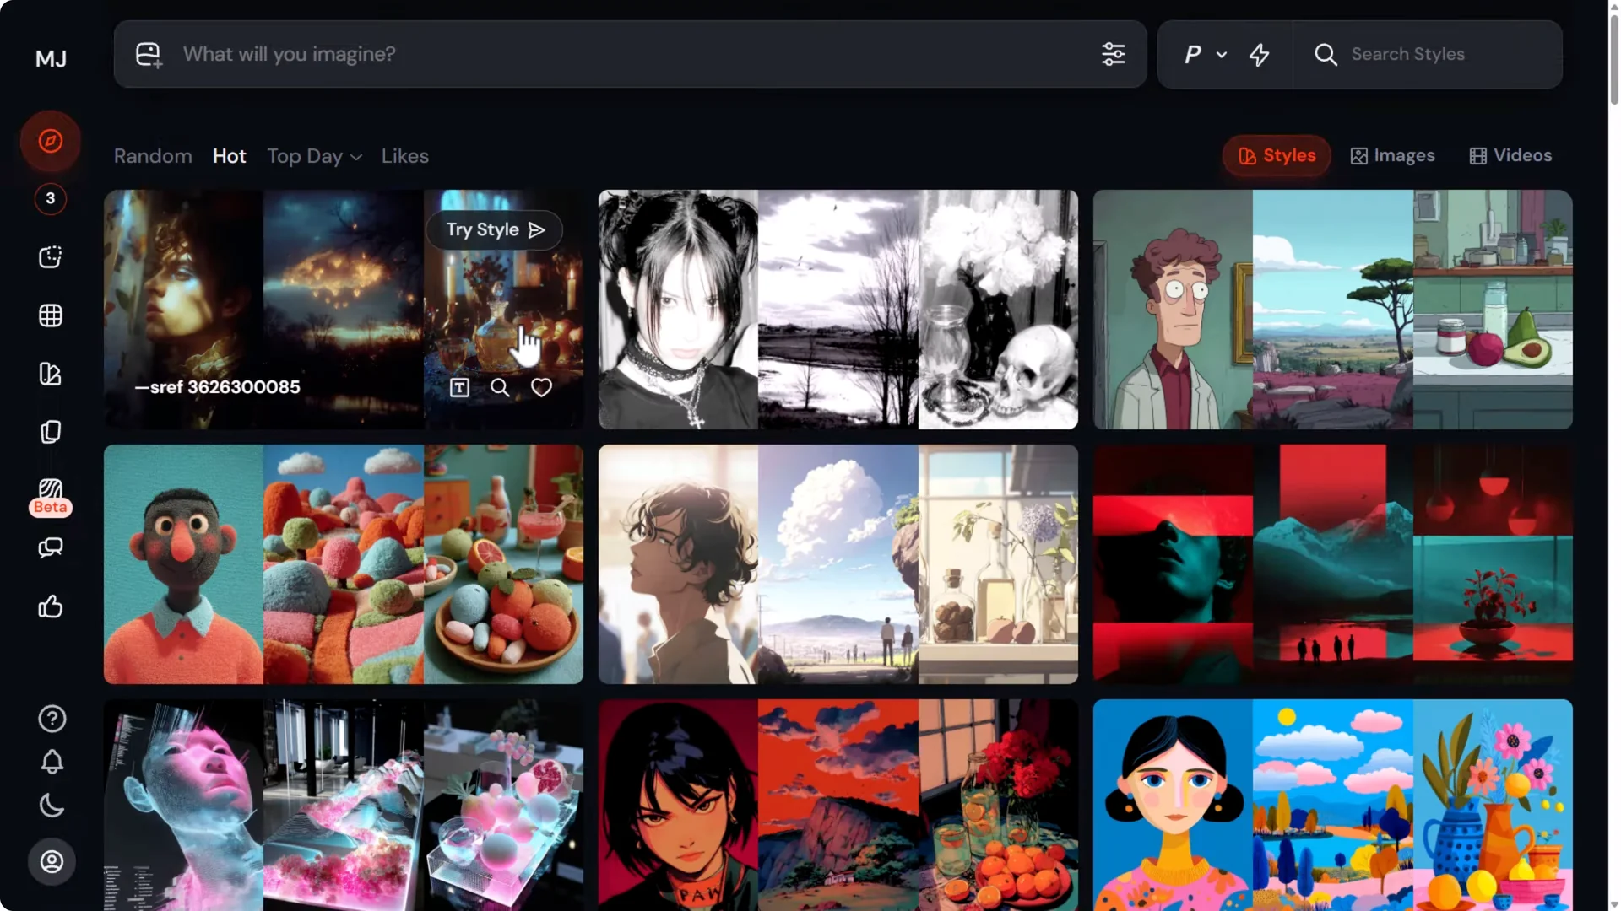Switch to the Videos view
Viewport: 1621px width, 911px height.
point(1510,156)
